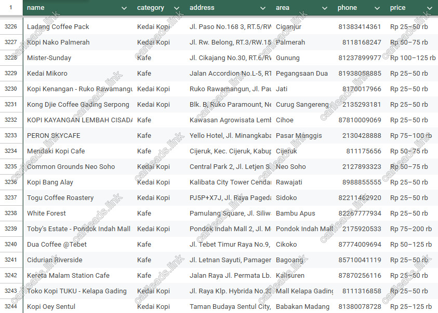Select row header 3235
Viewport: 438px width, 313px height.
tap(11, 167)
